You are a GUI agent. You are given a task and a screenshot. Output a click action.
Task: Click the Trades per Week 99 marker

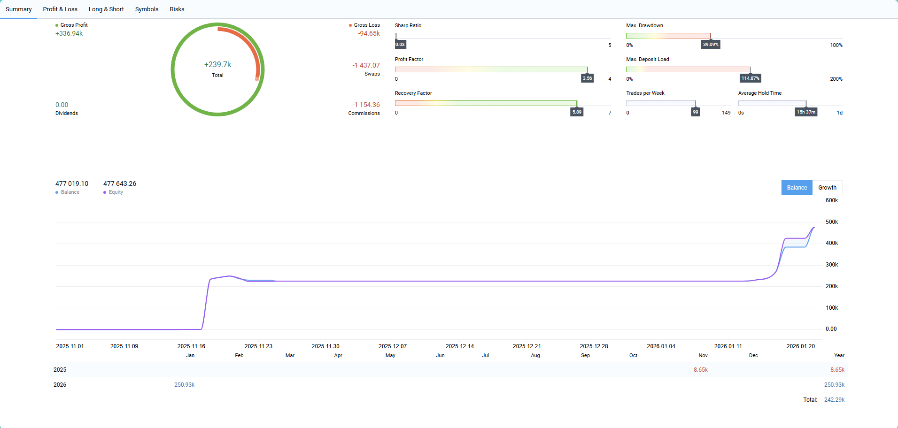click(x=696, y=112)
